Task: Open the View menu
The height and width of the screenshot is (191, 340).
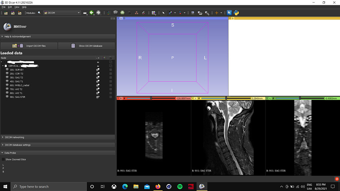Action: tap(16, 7)
